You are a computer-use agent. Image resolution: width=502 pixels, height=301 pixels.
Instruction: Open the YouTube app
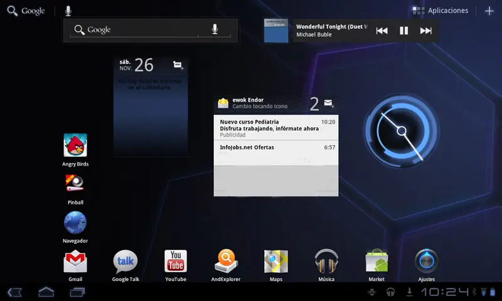coord(176,261)
